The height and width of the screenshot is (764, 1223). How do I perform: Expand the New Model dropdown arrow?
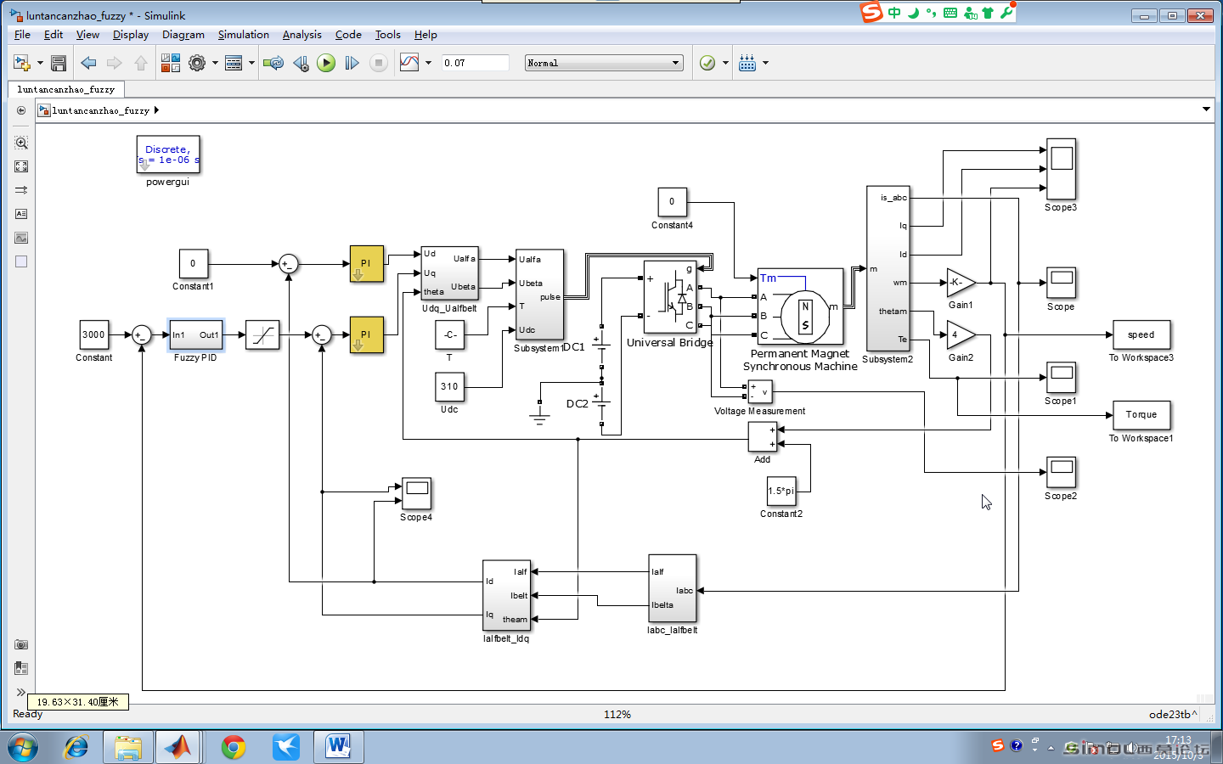pos(40,63)
